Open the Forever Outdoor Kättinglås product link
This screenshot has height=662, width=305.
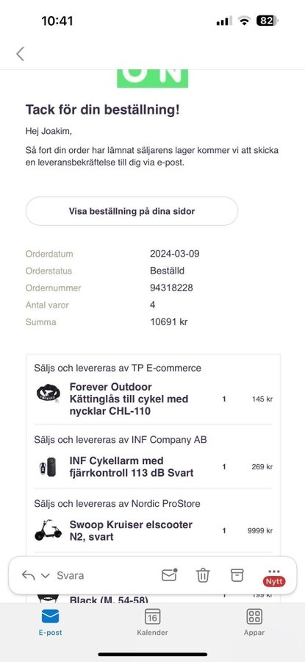[x=129, y=399]
